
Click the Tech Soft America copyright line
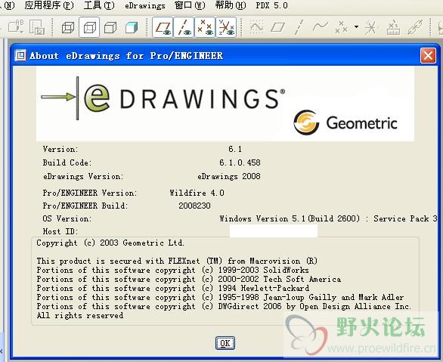189,279
